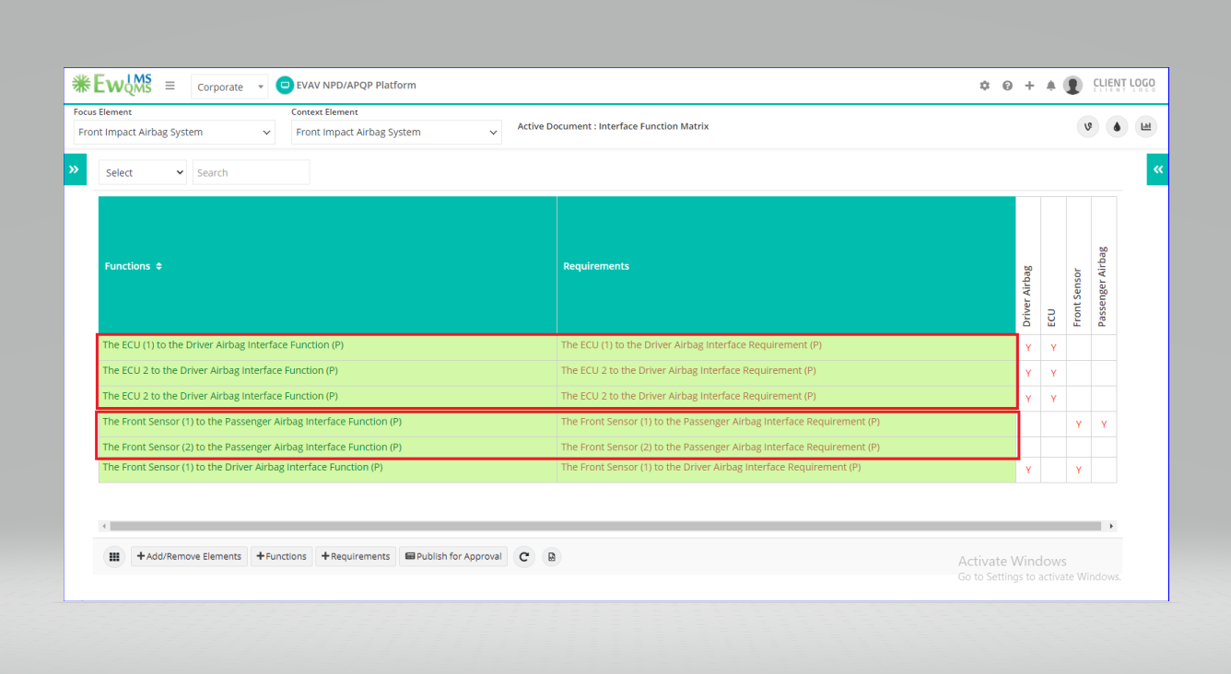
Task: Open the Corporate dropdown
Action: coord(229,87)
